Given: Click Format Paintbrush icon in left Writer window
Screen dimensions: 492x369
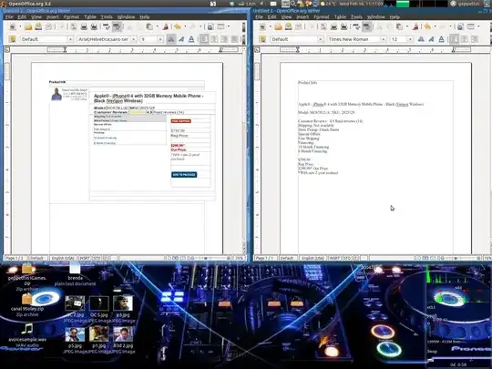Looking at the screenshot, I should click(x=165, y=26).
